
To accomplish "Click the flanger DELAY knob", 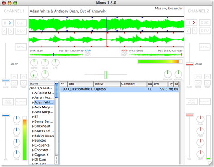I will pos(45,63).
